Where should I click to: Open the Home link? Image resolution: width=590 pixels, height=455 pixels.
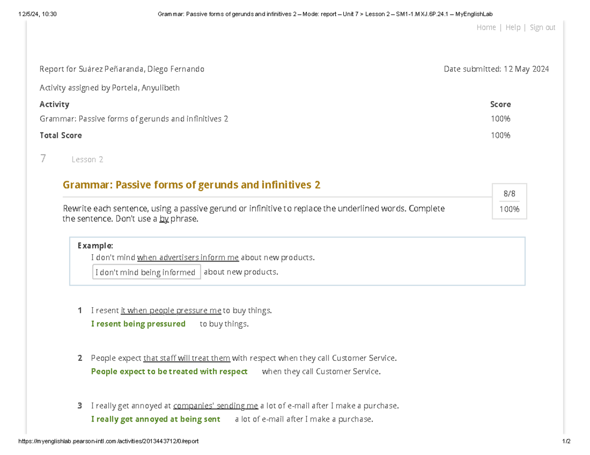coord(486,27)
